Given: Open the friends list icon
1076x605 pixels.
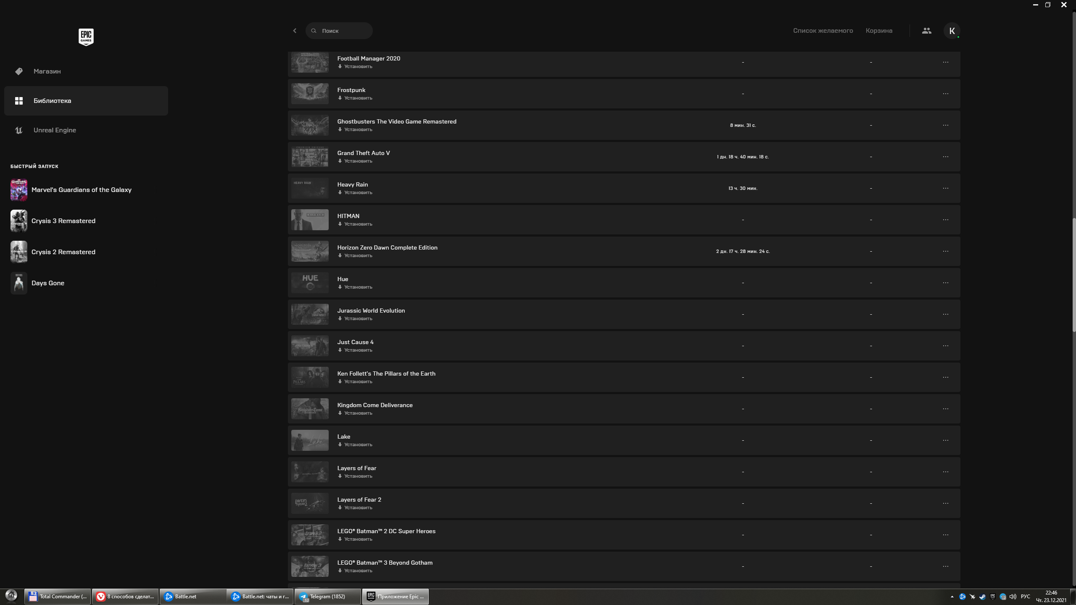Looking at the screenshot, I should [x=926, y=31].
